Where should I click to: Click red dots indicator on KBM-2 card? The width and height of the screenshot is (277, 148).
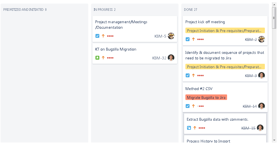pyautogui.click(x=201, y=39)
